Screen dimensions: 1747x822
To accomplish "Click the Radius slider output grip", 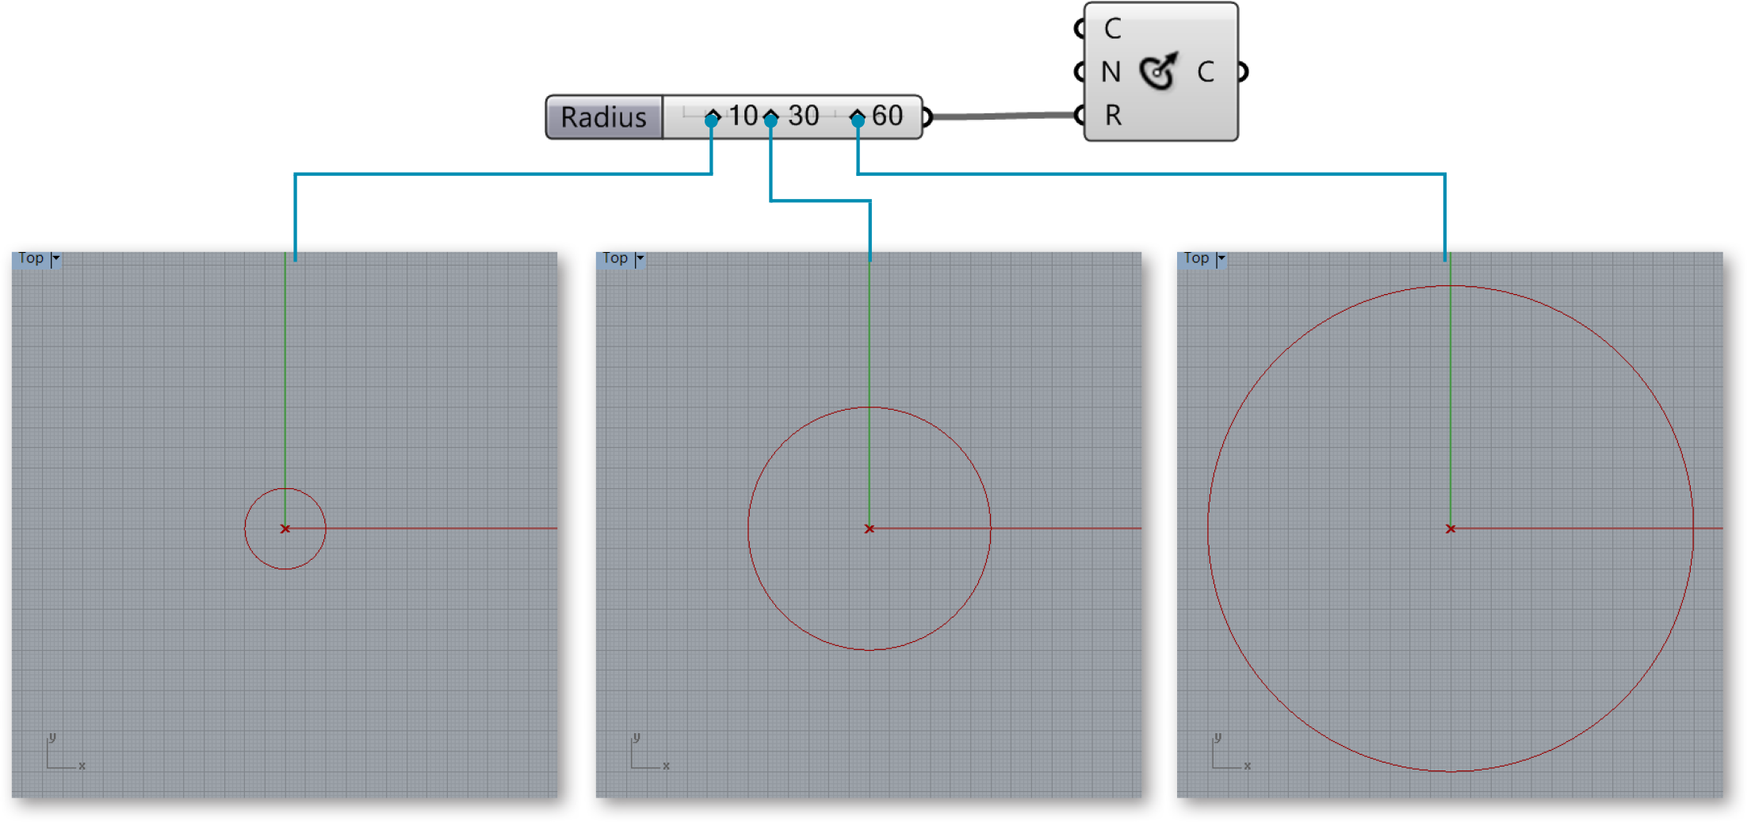I will (x=924, y=117).
